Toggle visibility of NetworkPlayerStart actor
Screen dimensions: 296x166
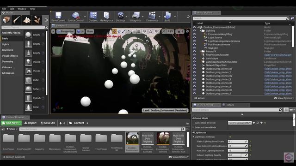coord(194,65)
